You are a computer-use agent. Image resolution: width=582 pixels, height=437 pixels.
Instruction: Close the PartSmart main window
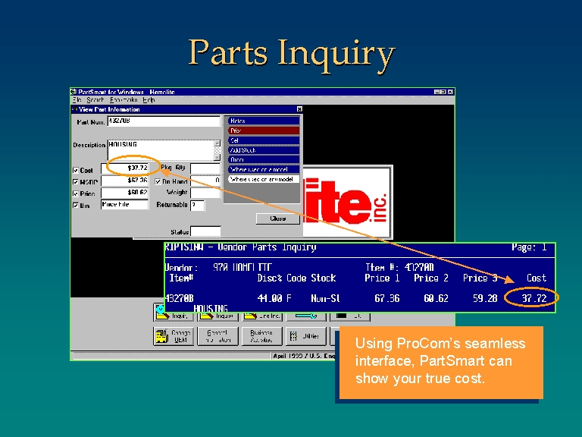(450, 92)
